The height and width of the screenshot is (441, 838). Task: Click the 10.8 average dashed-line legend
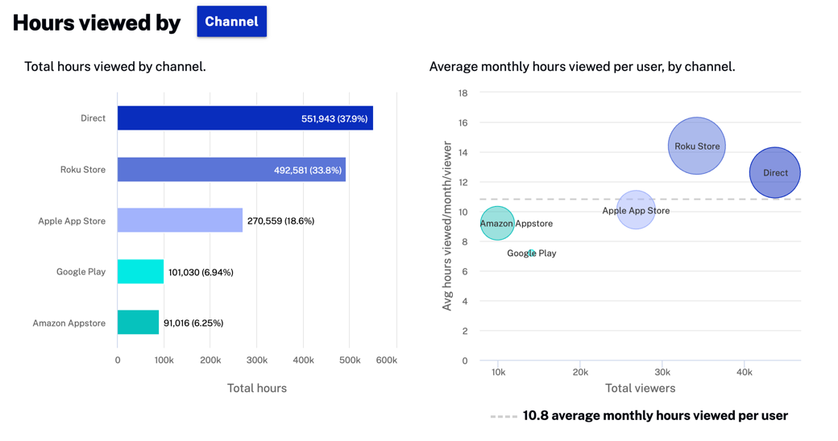639,416
